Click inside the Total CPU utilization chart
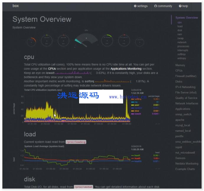204x191 pixels. 77,109
